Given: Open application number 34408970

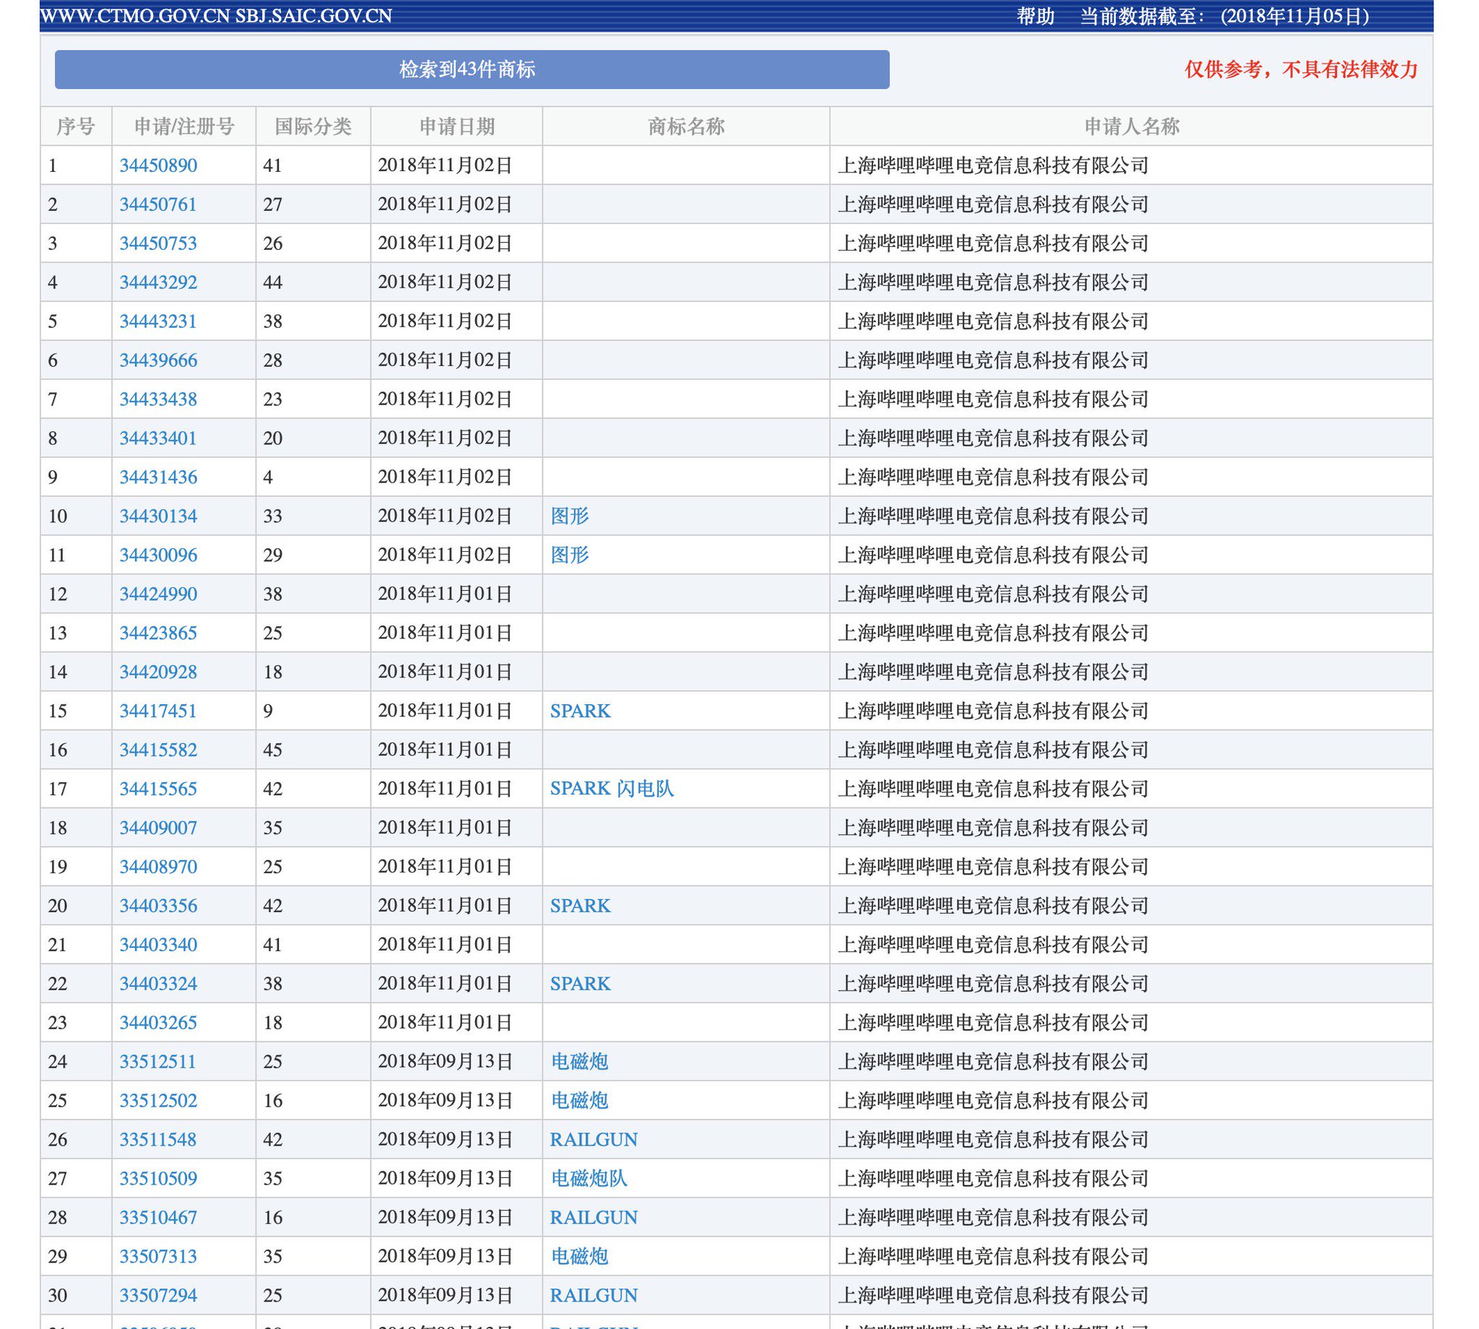Looking at the screenshot, I should tap(158, 867).
